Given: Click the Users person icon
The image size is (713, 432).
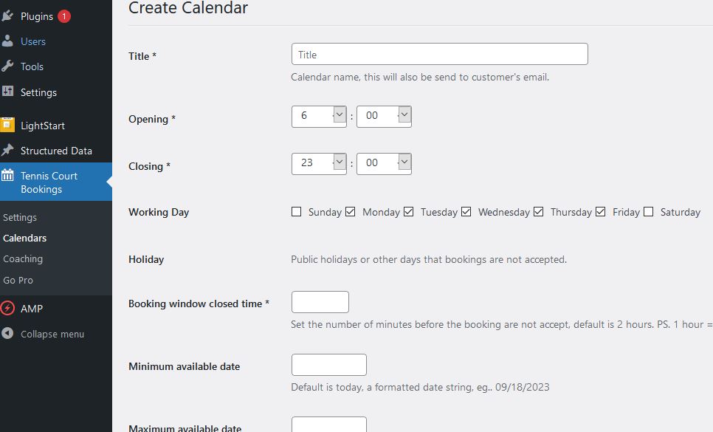Looking at the screenshot, I should click(7, 41).
